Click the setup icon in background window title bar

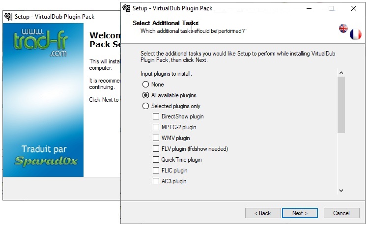8,16
